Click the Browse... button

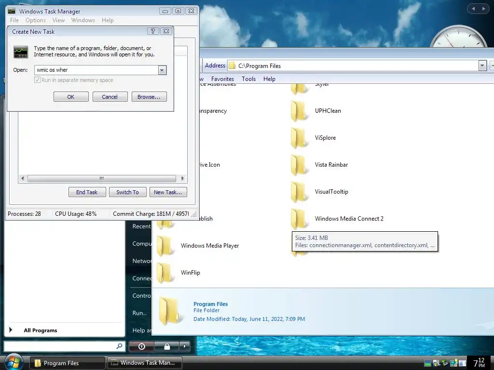click(x=149, y=97)
